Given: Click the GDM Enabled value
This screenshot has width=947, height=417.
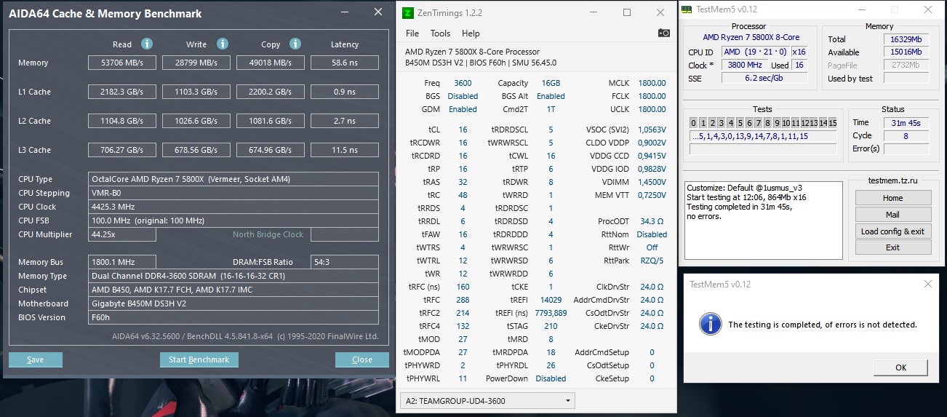Looking at the screenshot, I should point(463,109).
